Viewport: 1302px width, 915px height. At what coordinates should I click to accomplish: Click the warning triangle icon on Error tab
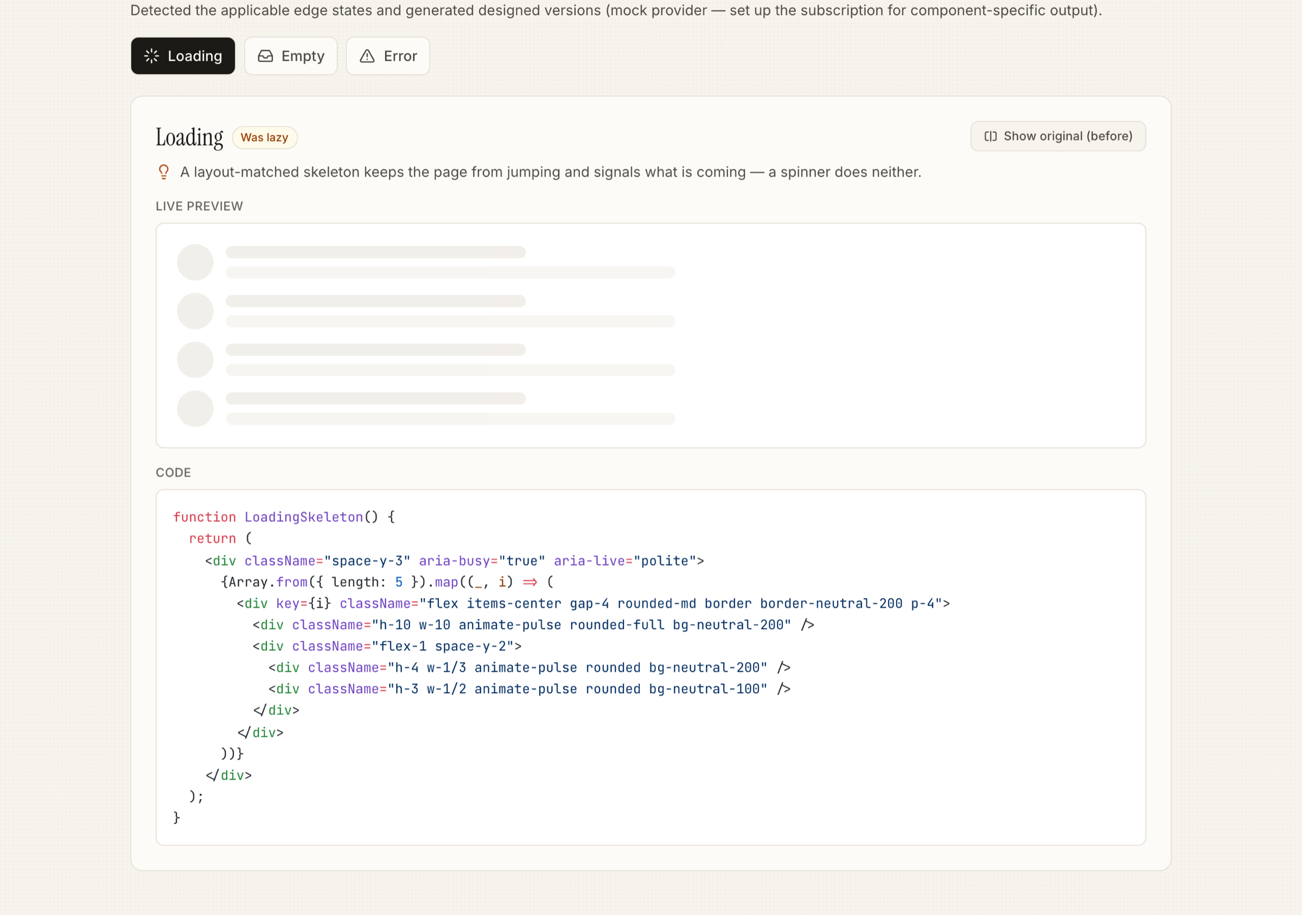pyautogui.click(x=367, y=56)
